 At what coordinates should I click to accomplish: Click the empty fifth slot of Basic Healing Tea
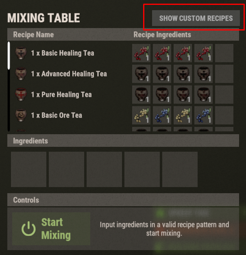(x=224, y=53)
